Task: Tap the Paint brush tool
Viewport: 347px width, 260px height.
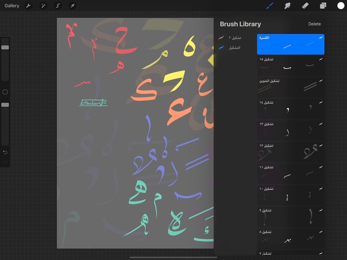Action: (270, 6)
